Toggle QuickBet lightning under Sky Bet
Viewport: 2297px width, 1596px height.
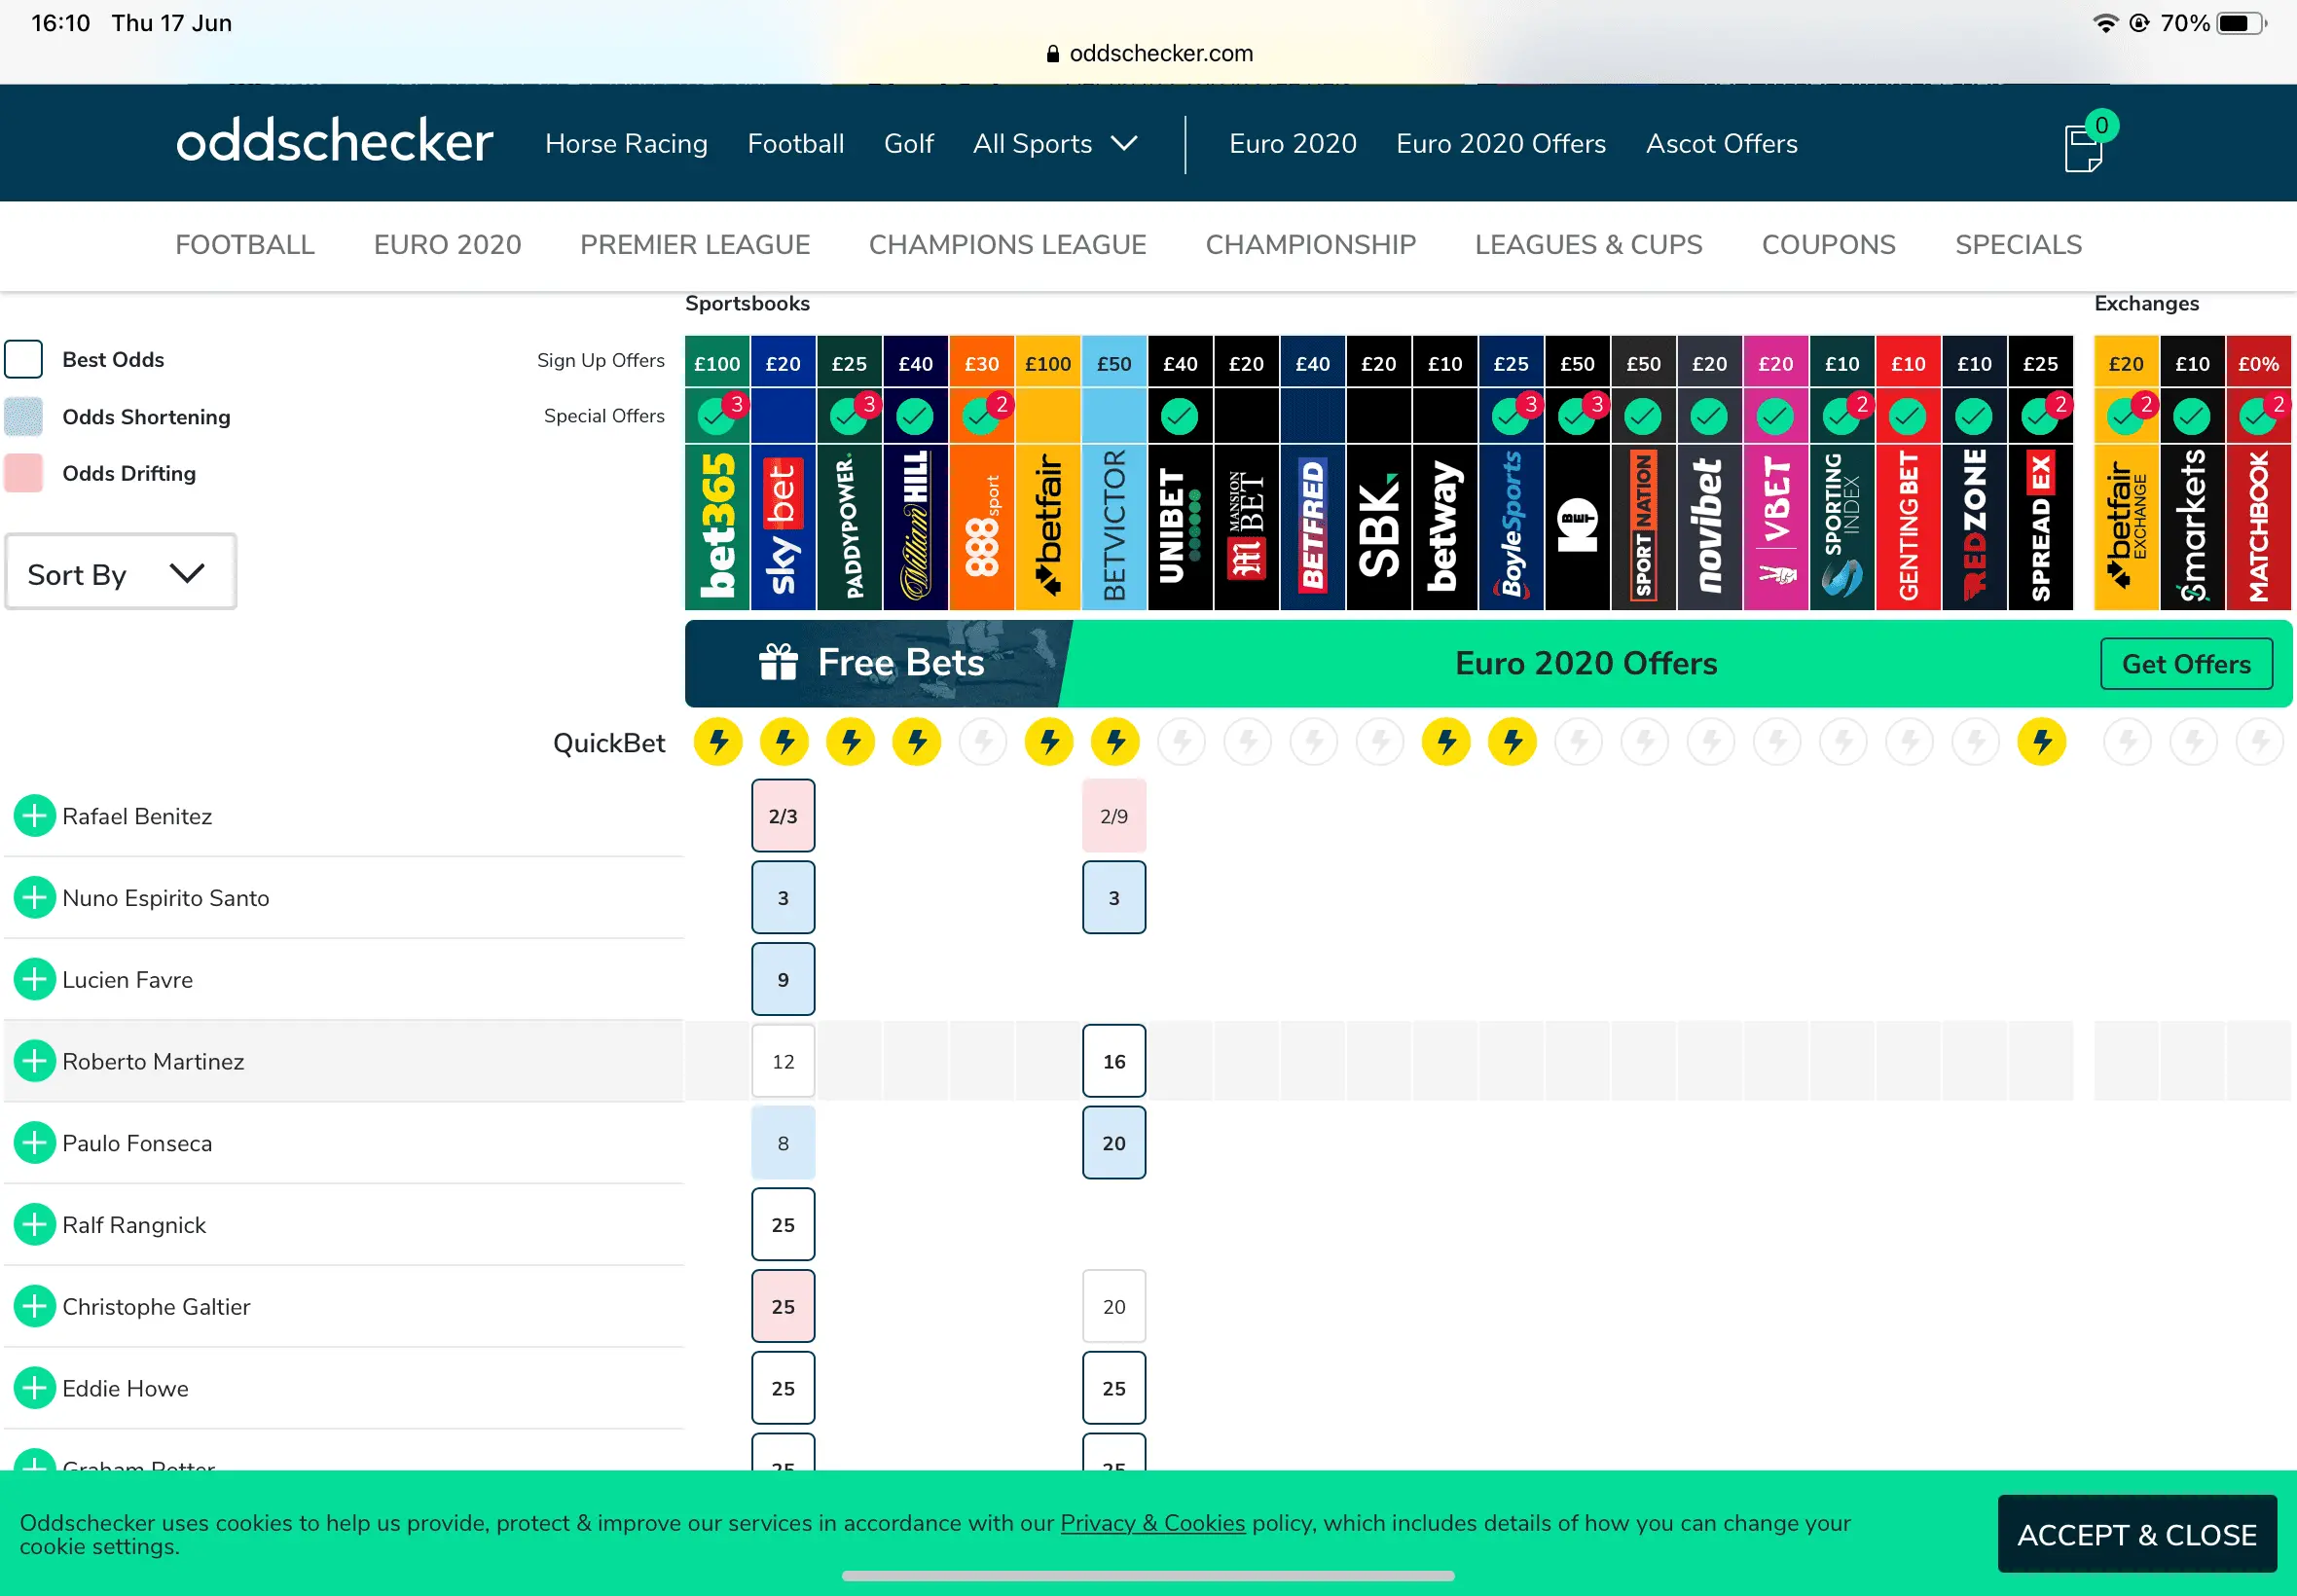(784, 742)
